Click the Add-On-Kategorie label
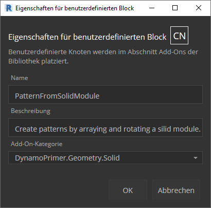Viewport: 211px width, 208px height. pyautogui.click(x=37, y=144)
